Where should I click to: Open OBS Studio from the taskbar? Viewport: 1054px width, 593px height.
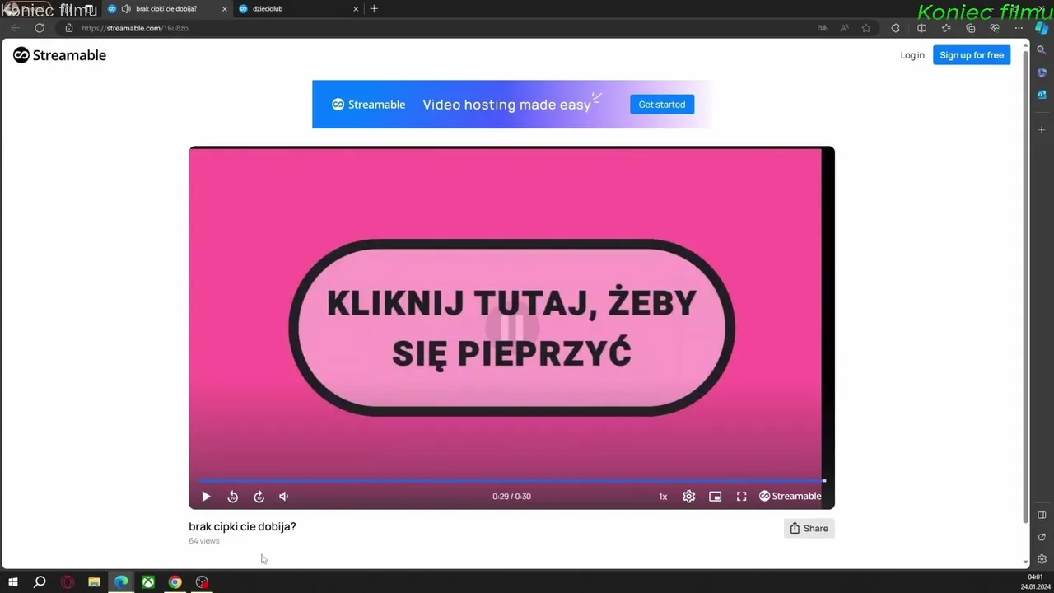tap(203, 582)
